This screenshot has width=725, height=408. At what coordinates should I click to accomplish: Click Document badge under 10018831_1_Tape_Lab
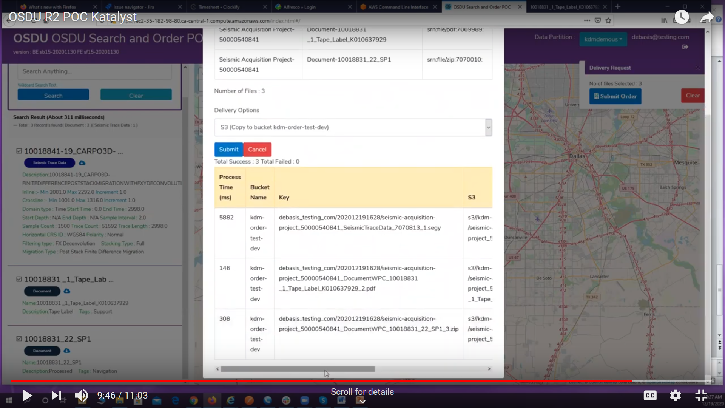(x=42, y=291)
